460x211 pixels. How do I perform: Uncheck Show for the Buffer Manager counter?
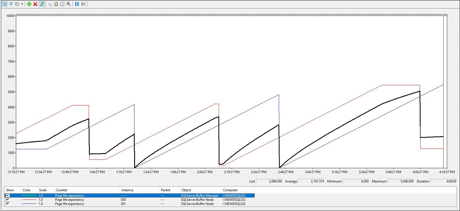(x=8, y=196)
